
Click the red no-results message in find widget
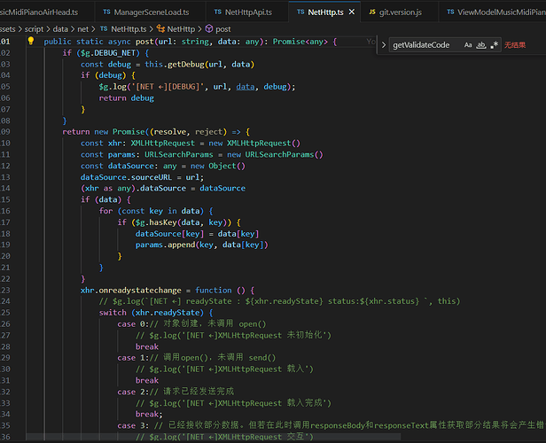[x=515, y=45]
